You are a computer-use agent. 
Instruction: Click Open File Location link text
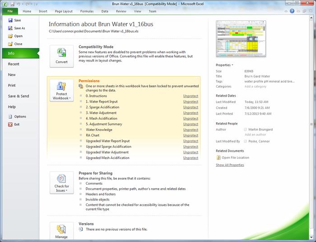(x=235, y=158)
